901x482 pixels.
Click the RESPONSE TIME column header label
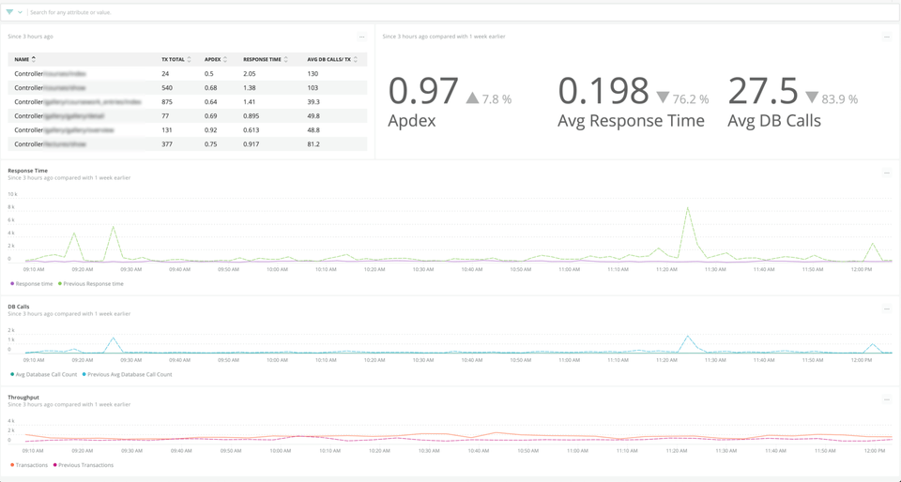(262, 60)
